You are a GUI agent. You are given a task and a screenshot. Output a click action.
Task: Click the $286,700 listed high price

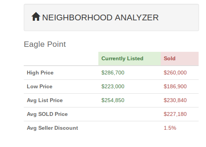coord(113,73)
